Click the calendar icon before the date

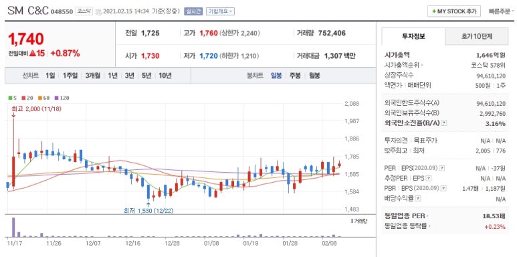click(98, 11)
